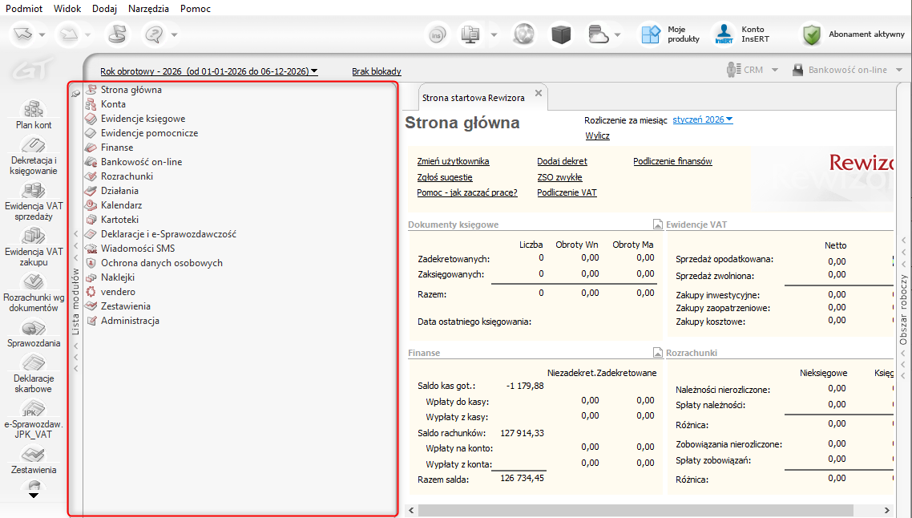Select Strona startowa Rewizora tab
912x518 pixels.
[x=473, y=98]
